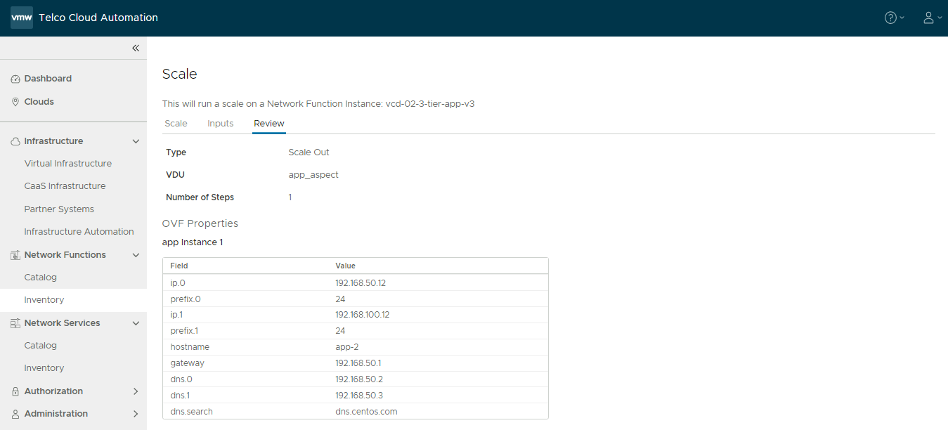Collapse the sidebar with double-chevron icon
The height and width of the screenshot is (430, 948).
[x=136, y=48]
